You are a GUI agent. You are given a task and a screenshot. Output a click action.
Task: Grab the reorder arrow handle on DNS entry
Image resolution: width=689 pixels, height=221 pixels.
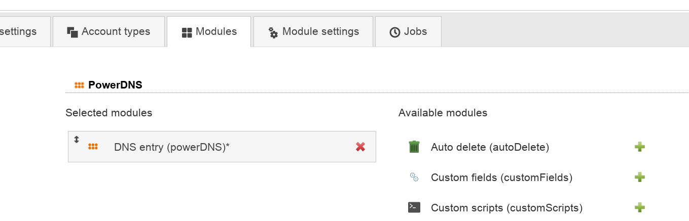pos(77,139)
